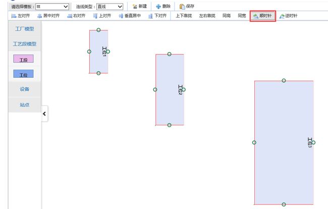
Task: Click the bottom connection point of 工位2
Action: [x=170, y=125]
